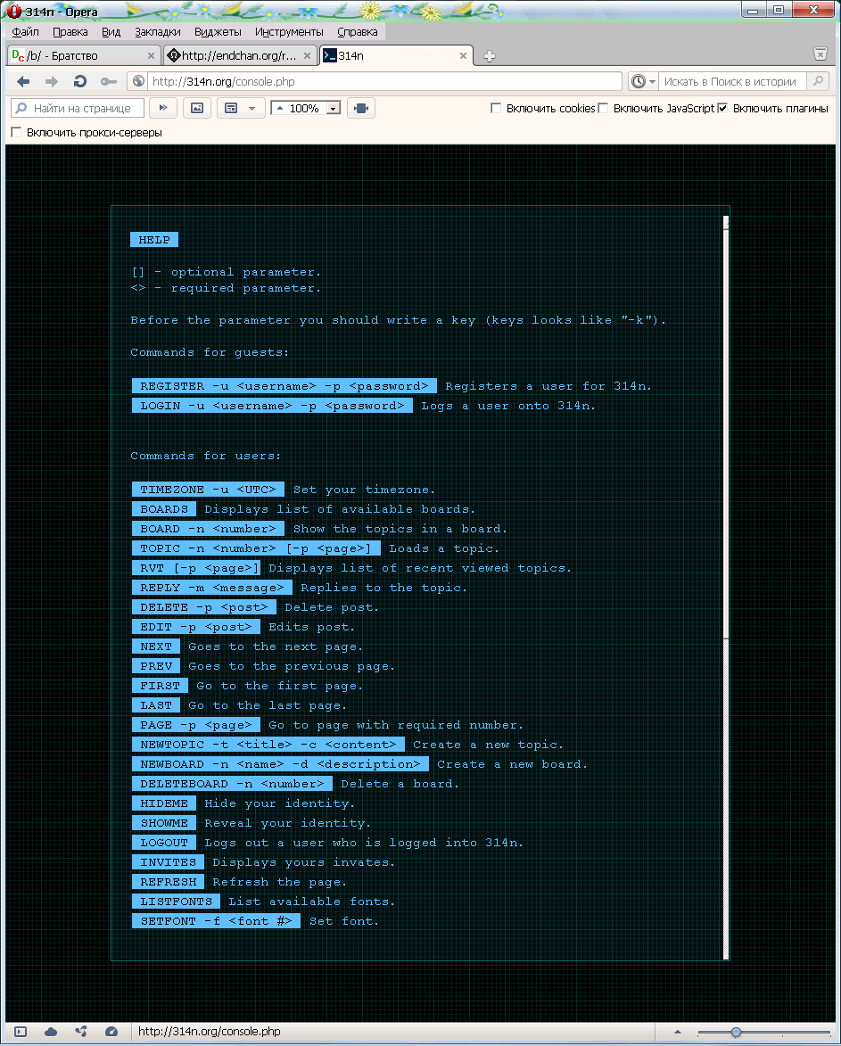Open the Вид menu

(111, 32)
